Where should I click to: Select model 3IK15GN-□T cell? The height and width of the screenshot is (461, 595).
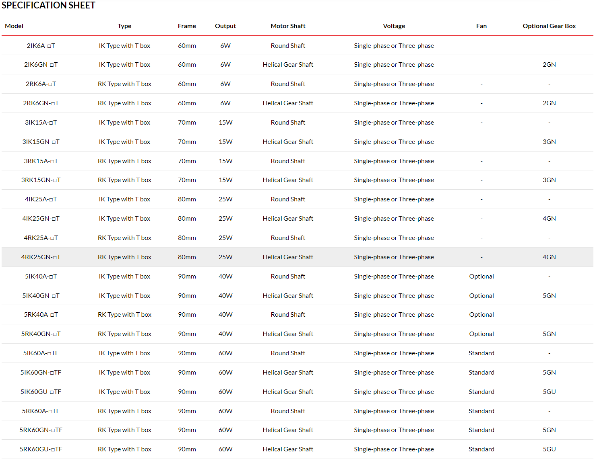pyautogui.click(x=41, y=142)
